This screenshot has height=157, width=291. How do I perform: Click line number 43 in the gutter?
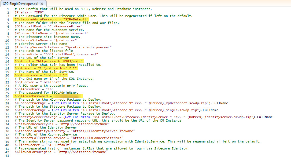(x=7, y=156)
